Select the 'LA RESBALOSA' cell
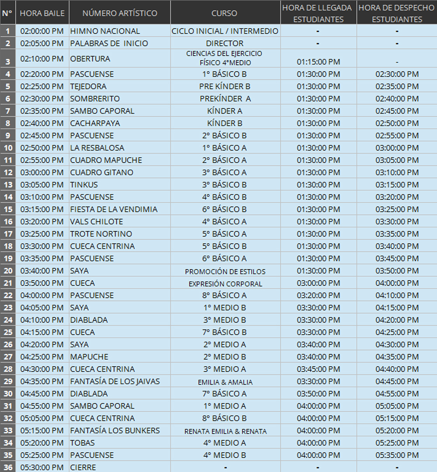This screenshot has height=472, width=437. tap(120, 148)
